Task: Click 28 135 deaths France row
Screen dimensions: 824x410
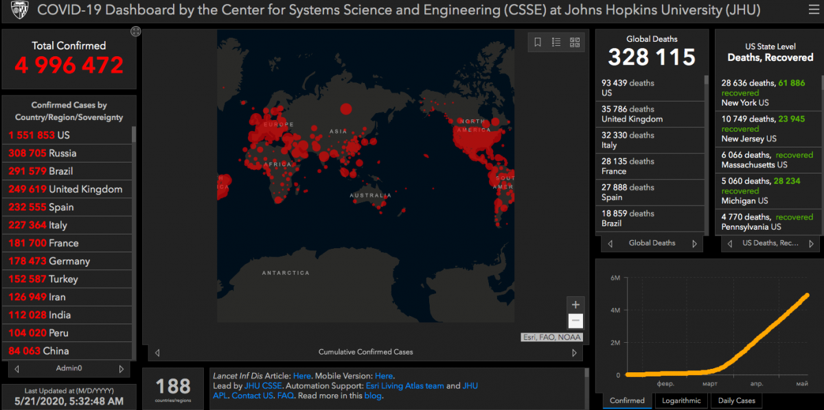Action: point(650,166)
